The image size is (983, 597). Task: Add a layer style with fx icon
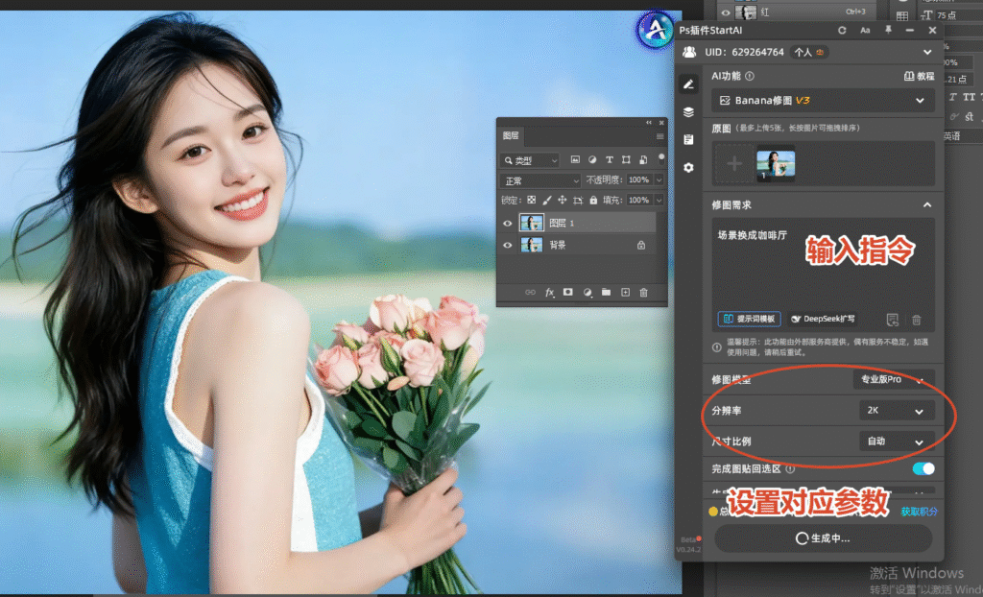click(x=549, y=292)
